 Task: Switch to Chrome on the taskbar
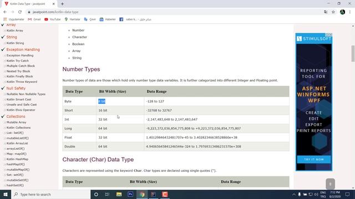pos(142,194)
